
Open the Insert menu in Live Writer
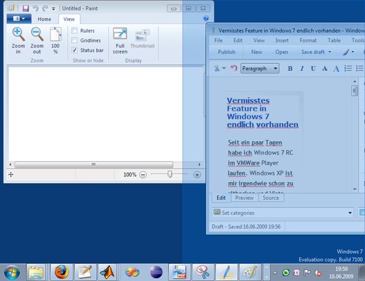click(282, 40)
